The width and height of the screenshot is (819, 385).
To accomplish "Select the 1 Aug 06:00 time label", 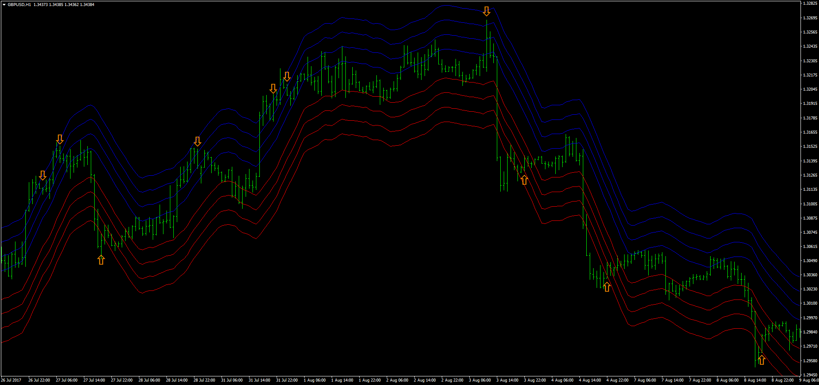I will [x=314, y=380].
